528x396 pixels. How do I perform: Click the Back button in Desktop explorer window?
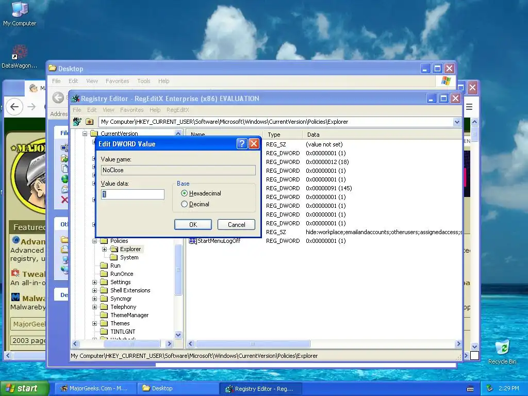58,97
